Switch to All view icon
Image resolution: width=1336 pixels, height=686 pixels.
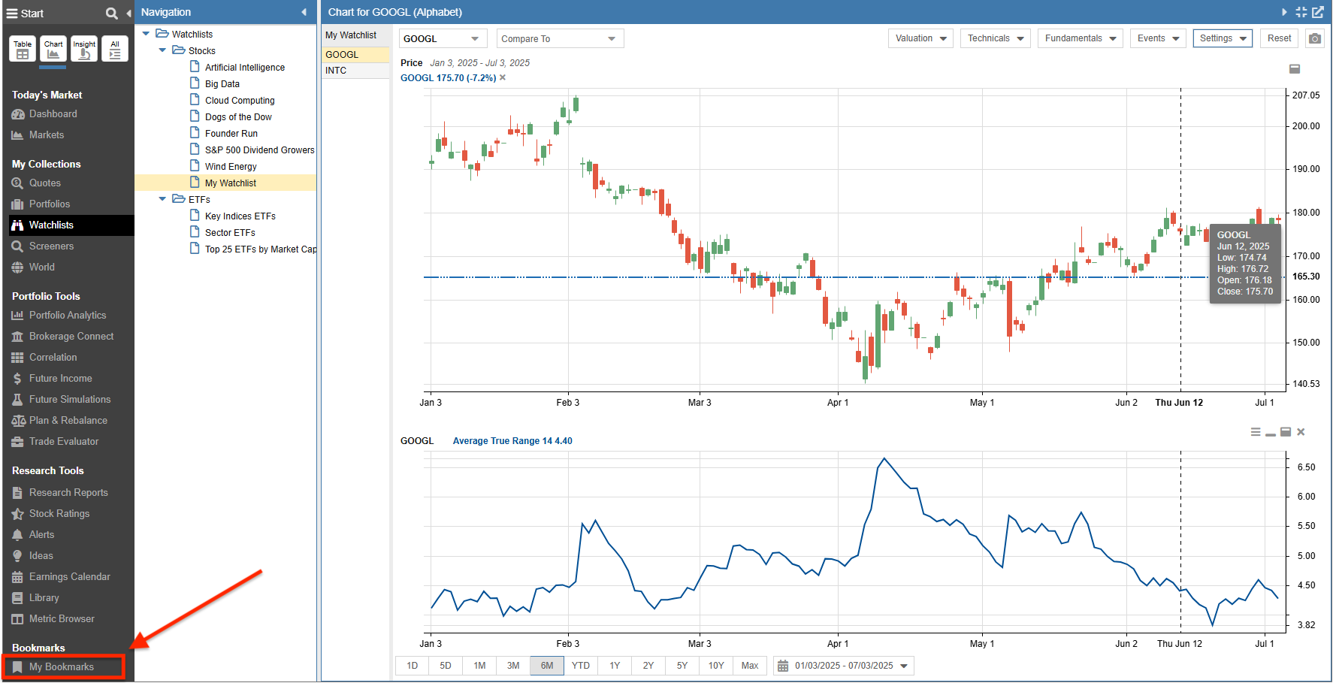115,50
